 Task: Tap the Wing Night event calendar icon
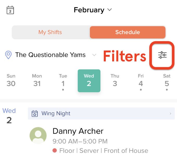35,113
